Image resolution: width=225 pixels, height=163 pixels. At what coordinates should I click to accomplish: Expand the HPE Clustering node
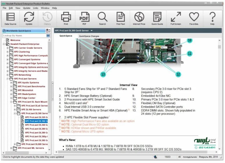coord(8,52)
